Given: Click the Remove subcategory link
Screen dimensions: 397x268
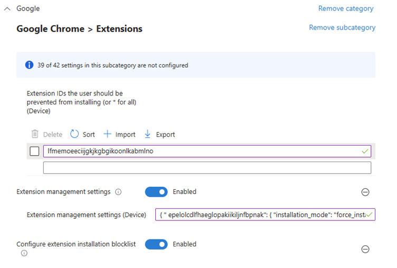Looking at the screenshot, I should tap(342, 27).
